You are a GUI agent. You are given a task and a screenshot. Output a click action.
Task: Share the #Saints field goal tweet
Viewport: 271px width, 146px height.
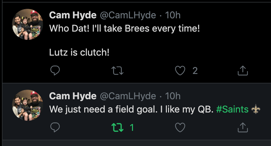242,127
